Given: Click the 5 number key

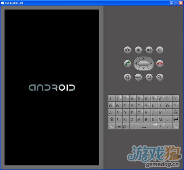Looking at the screenshot, I should 140,98.
